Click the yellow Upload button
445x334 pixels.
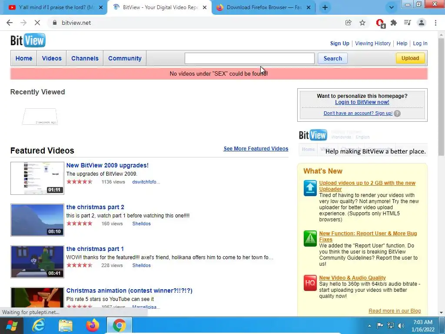(x=410, y=58)
